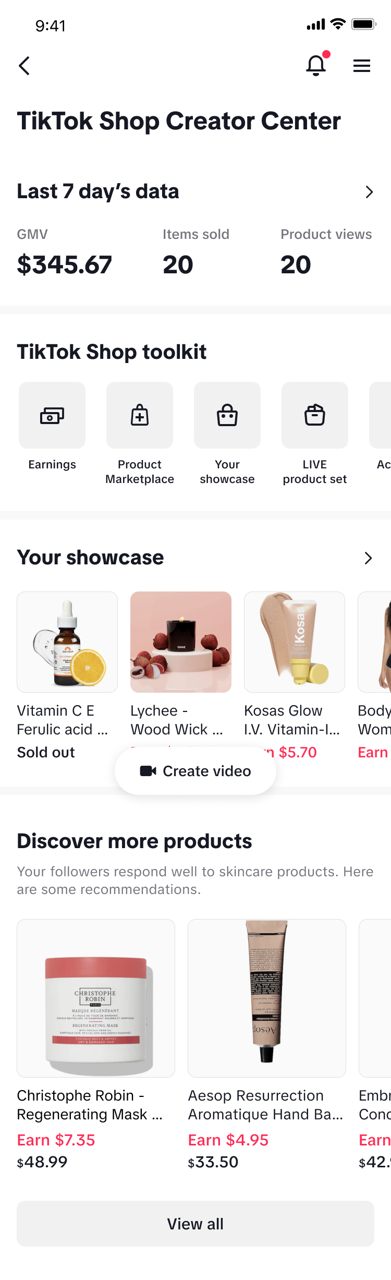Viewport: 391px width, 1280px height.
Task: Check the battery status icon
Action: (x=364, y=24)
